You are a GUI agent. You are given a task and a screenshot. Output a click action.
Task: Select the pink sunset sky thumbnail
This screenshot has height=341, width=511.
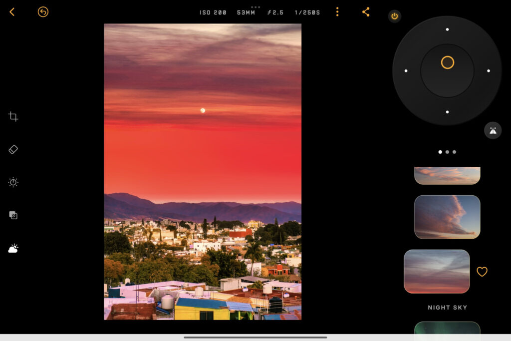coord(437,272)
